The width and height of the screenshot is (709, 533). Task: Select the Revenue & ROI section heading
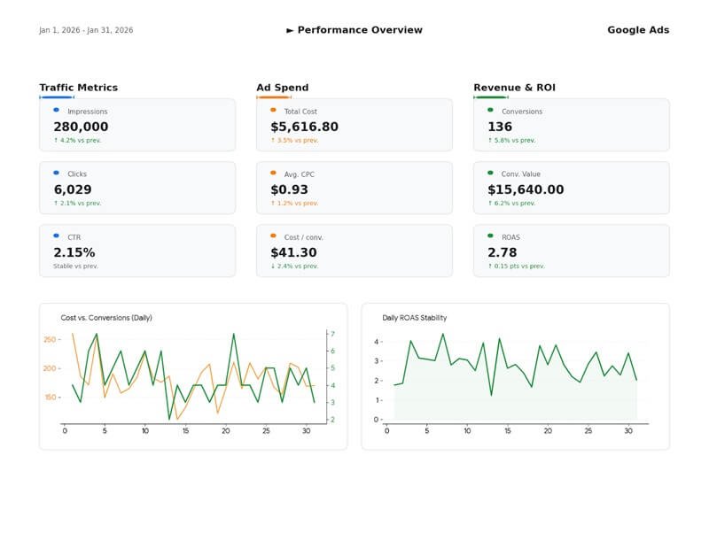514,88
